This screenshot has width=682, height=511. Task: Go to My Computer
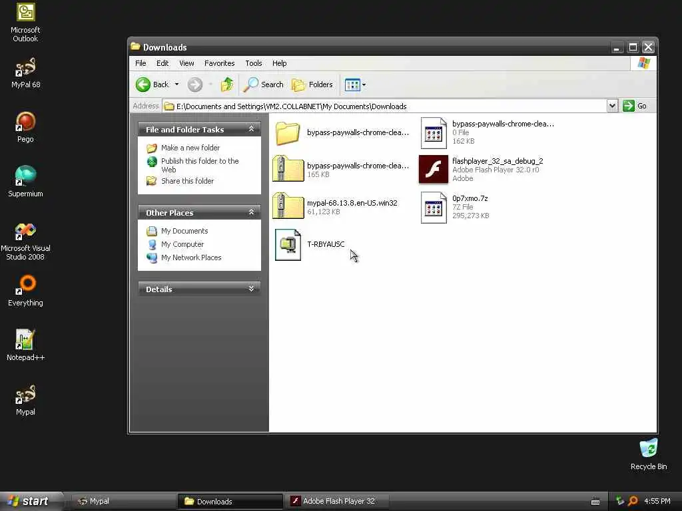coord(182,244)
